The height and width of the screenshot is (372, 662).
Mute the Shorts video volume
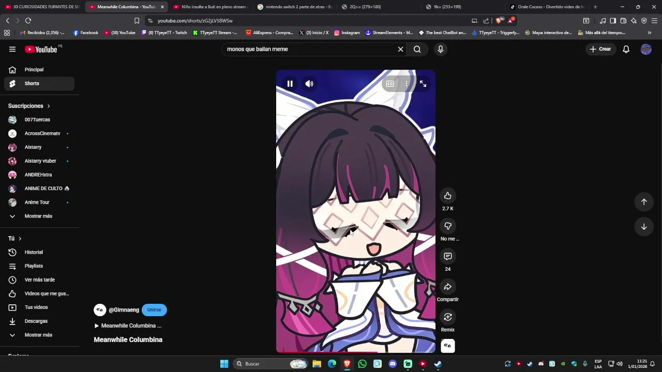[309, 84]
